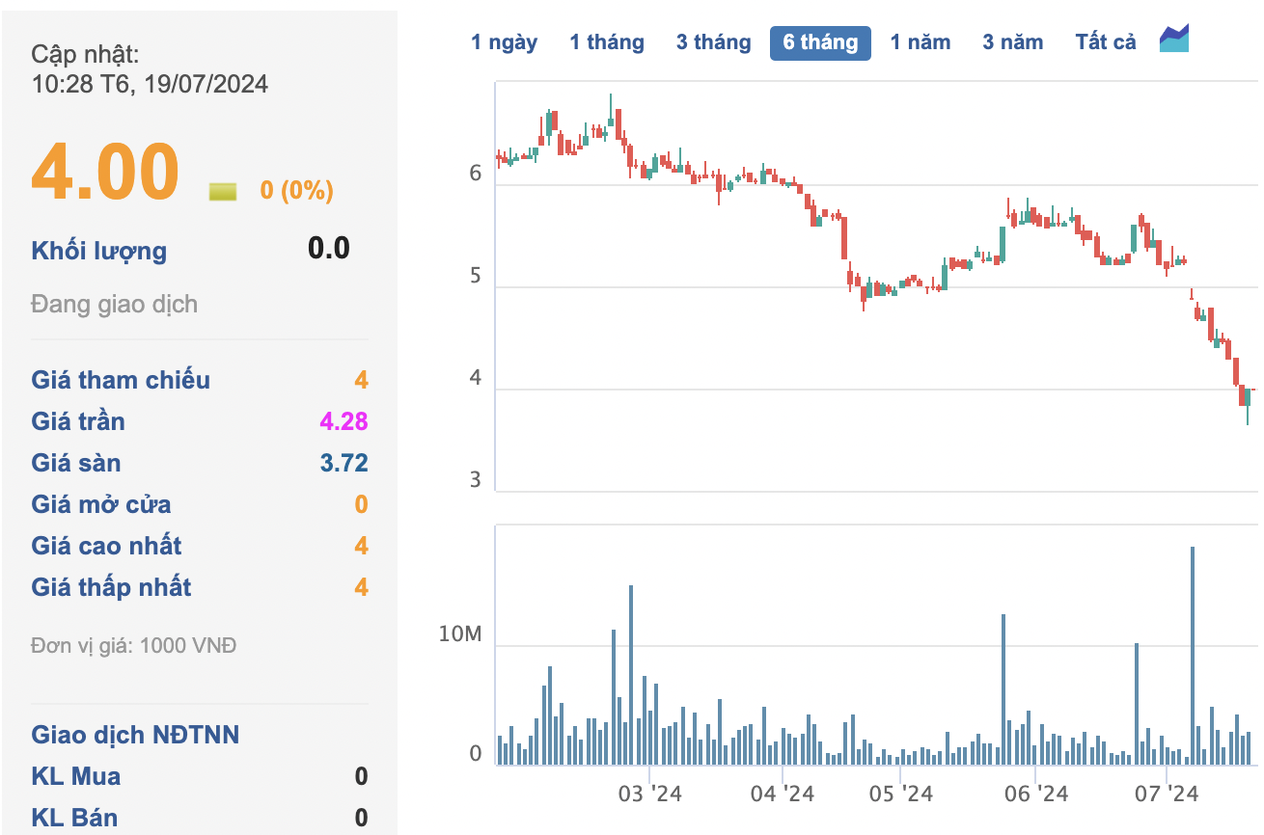Show the 1 năm chart range
The image size is (1264, 835).
click(921, 42)
